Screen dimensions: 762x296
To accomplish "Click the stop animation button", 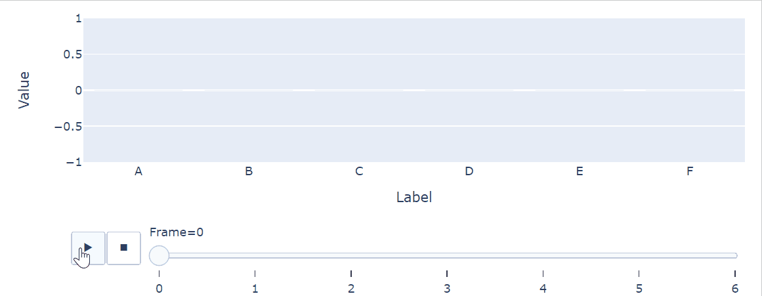I will pyautogui.click(x=123, y=248).
